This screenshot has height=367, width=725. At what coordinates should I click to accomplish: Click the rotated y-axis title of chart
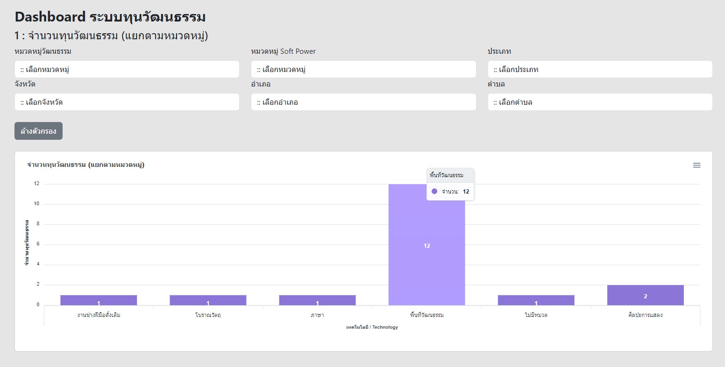click(x=27, y=243)
